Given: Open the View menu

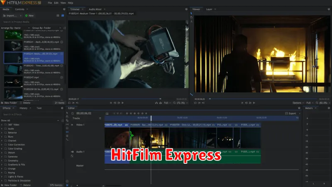Looking at the screenshot, I should point(63,3).
